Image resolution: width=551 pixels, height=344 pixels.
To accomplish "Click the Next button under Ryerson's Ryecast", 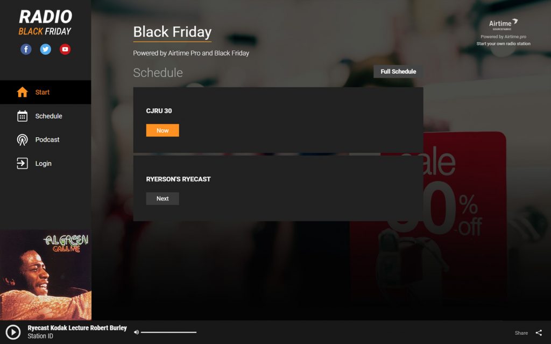I will (163, 199).
